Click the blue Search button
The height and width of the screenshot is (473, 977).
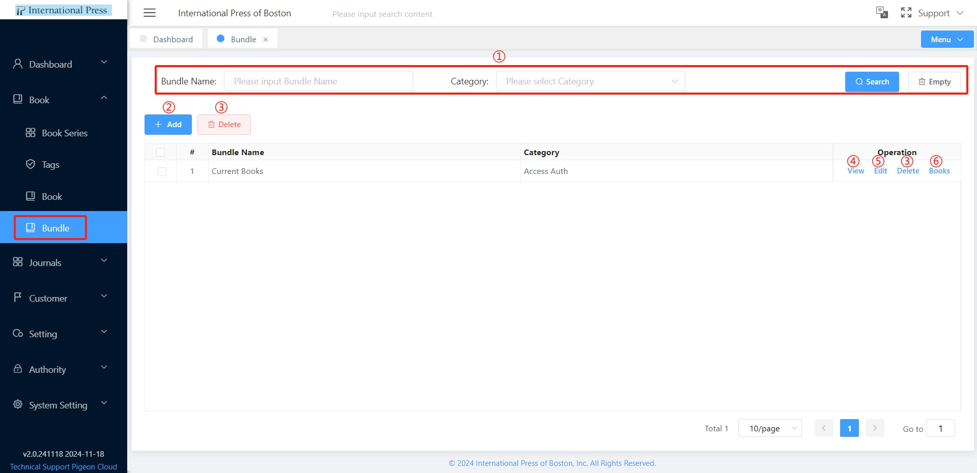872,81
